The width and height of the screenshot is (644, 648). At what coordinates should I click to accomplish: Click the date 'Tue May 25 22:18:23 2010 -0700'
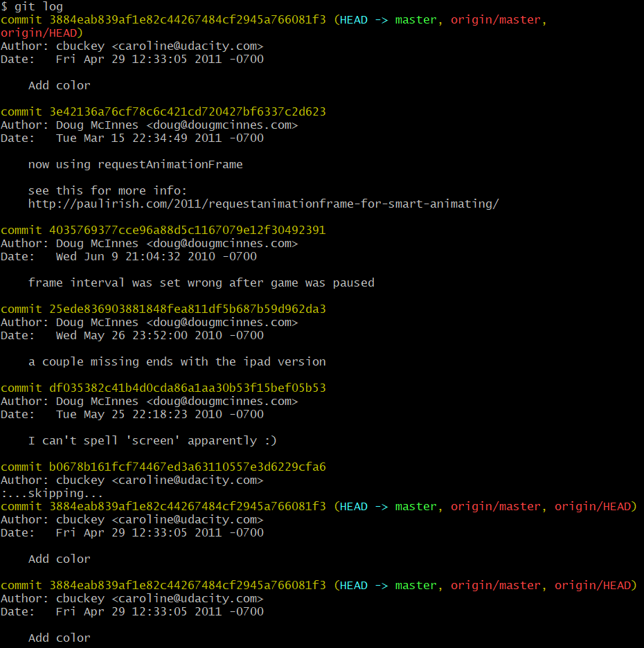pos(159,415)
